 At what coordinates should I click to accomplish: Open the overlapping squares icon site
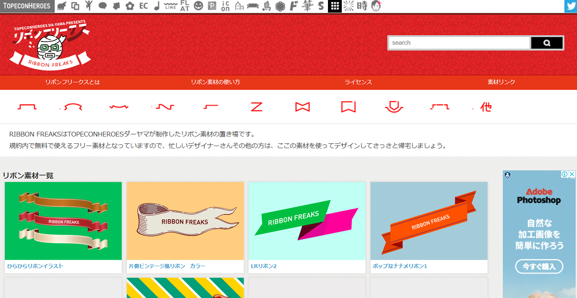[75, 6]
